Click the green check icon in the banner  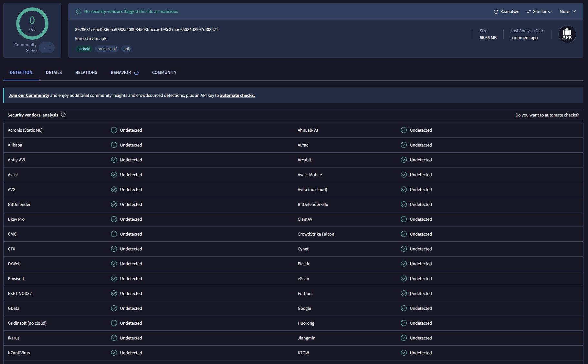(x=79, y=12)
